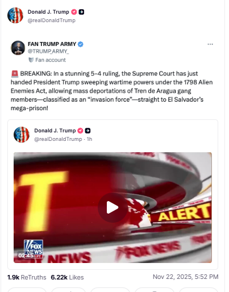Click the blue verified checkmark of FAN TRUMP ARMY
229x292 pixels.
click(x=81, y=44)
